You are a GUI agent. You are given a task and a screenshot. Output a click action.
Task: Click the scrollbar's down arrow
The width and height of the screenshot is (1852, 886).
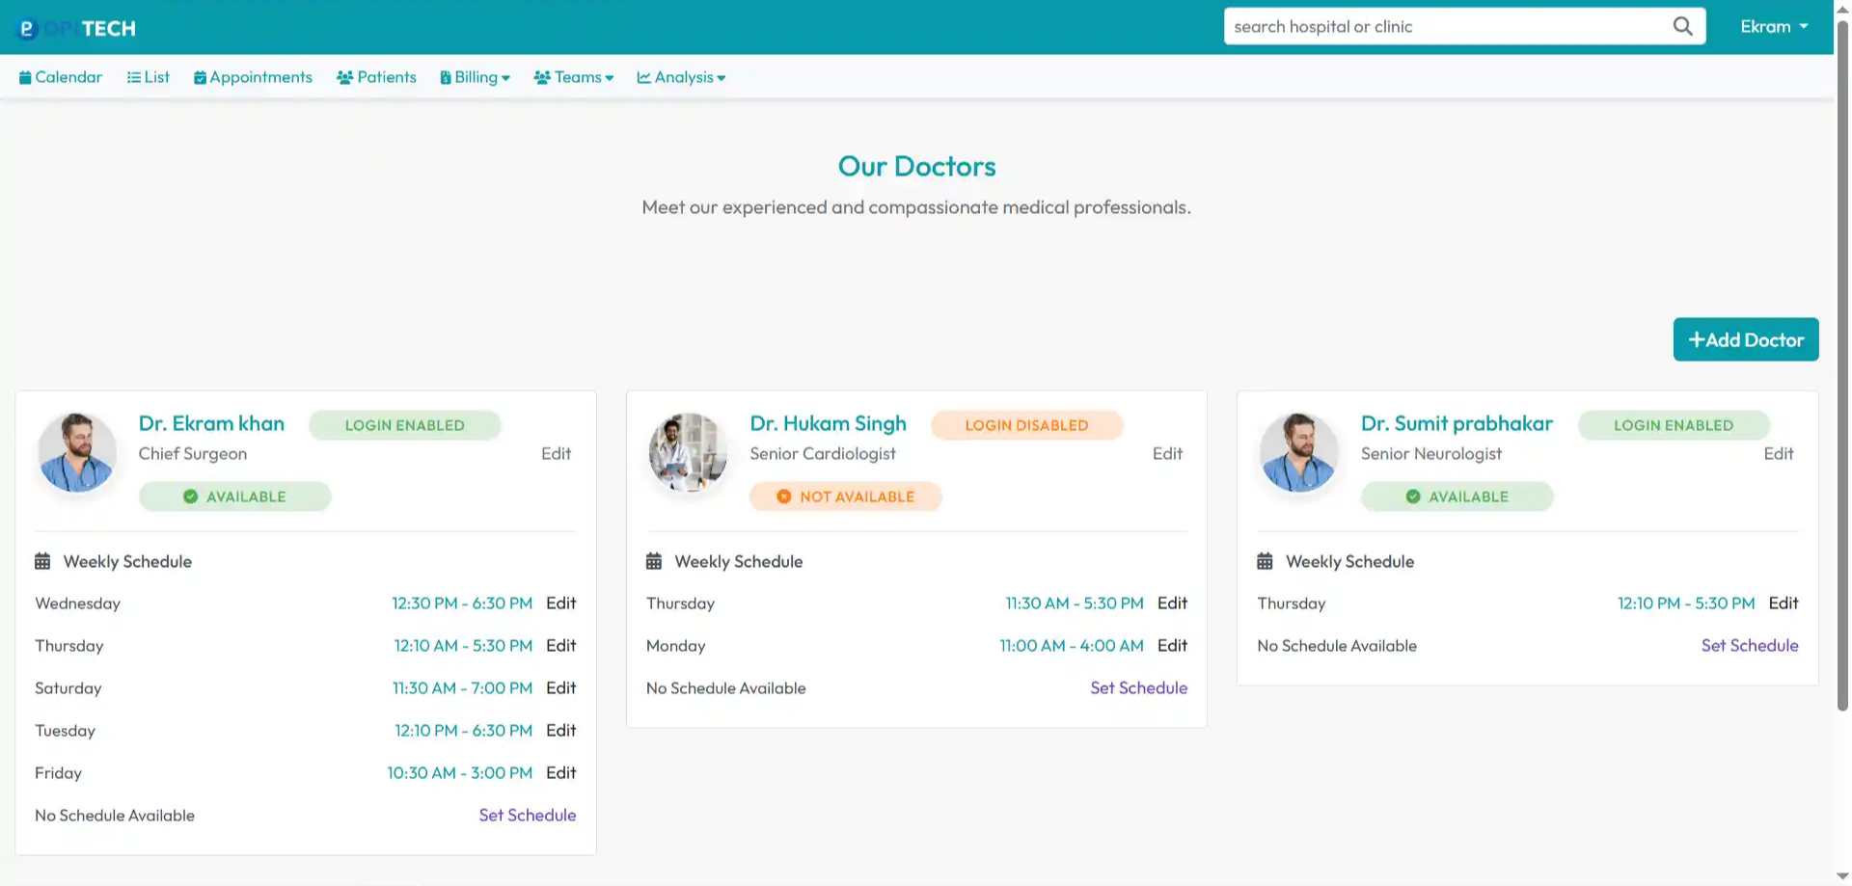(1842, 876)
